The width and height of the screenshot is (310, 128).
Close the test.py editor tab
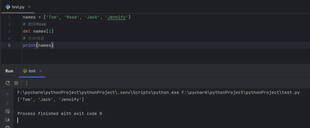[x=29, y=7]
